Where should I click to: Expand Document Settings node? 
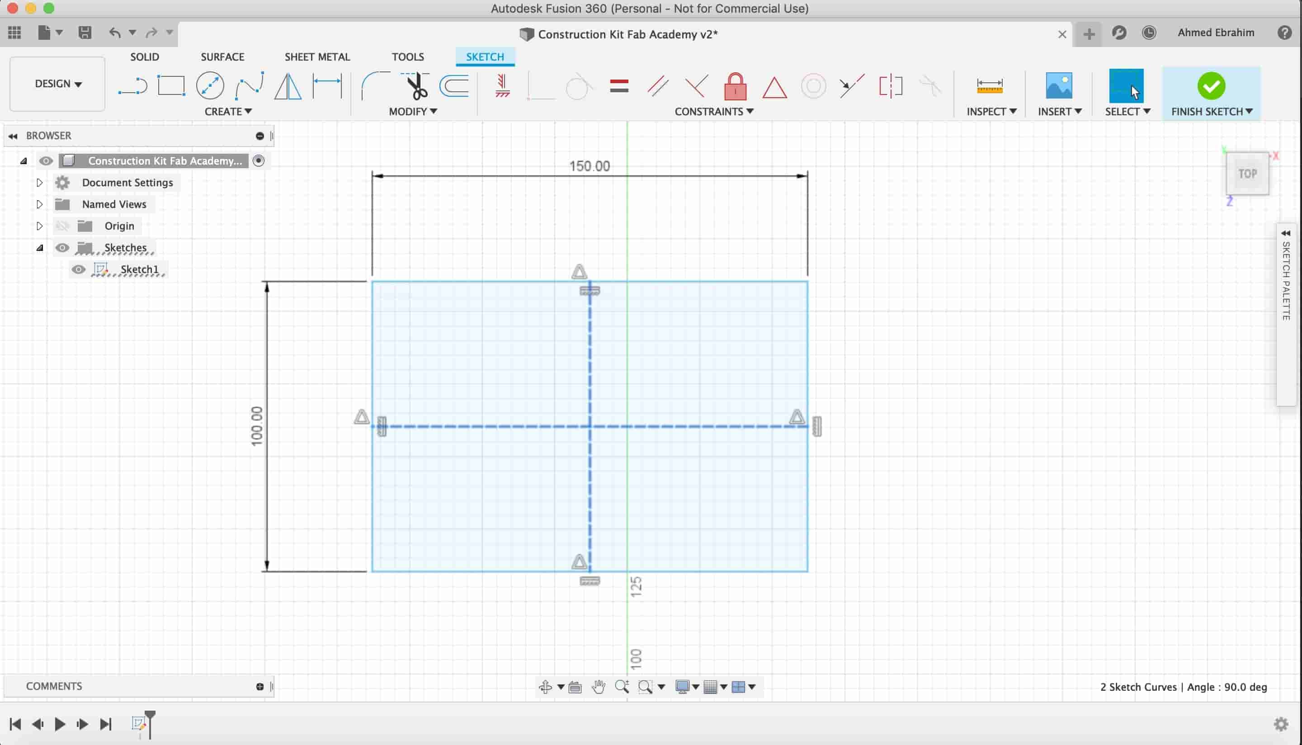click(39, 183)
